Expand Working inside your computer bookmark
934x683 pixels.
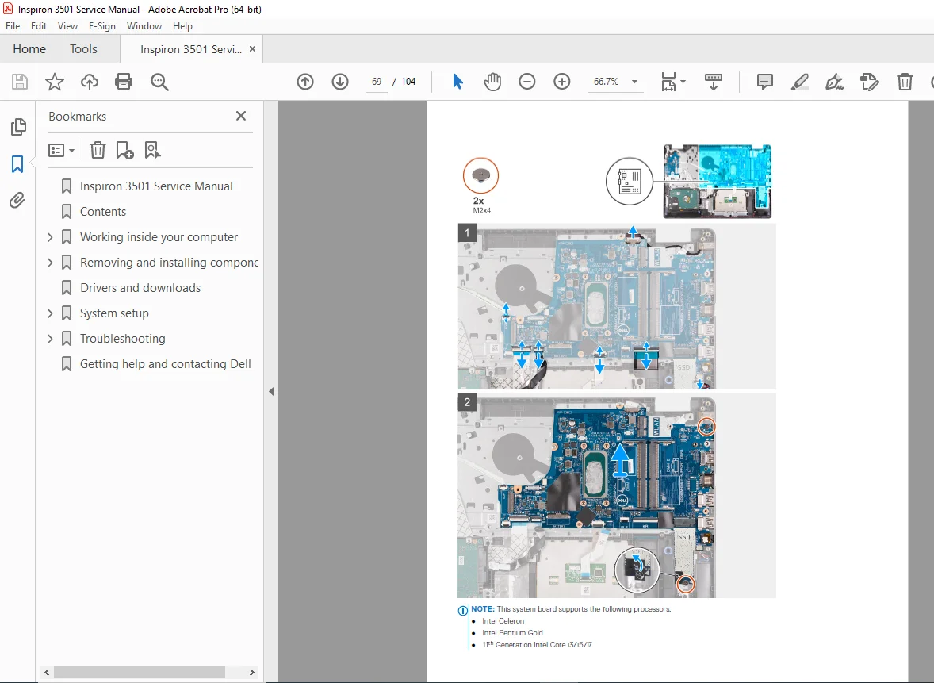pyautogui.click(x=50, y=237)
